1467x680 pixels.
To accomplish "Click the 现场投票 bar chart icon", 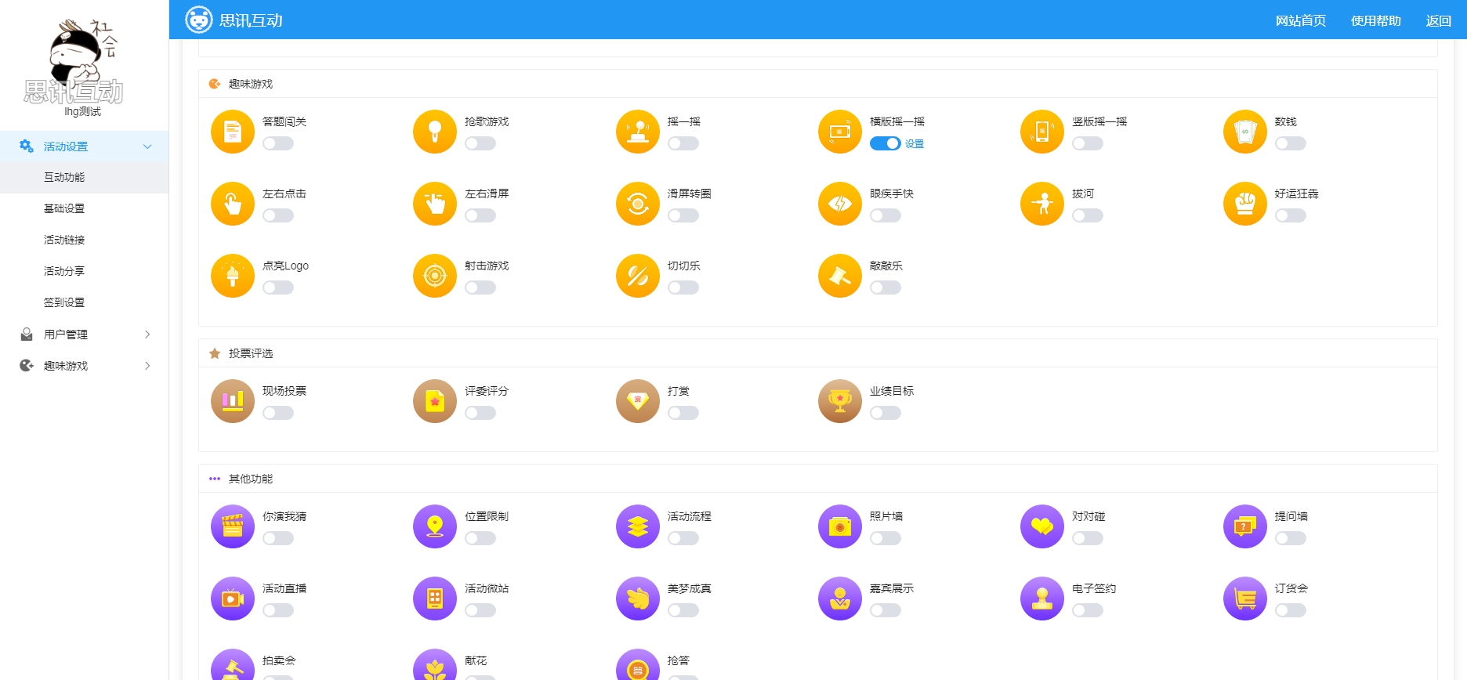I will 232,401.
